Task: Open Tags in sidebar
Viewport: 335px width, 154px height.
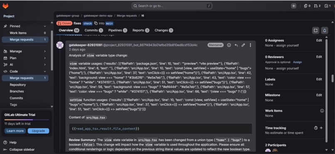Action: click(25, 105)
